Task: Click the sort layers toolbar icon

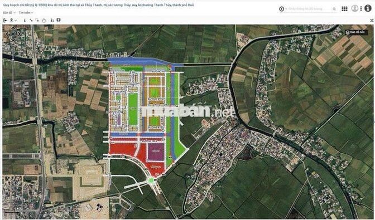Action: coord(52,20)
